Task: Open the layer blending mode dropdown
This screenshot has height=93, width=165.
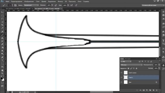Action: tap(131, 65)
